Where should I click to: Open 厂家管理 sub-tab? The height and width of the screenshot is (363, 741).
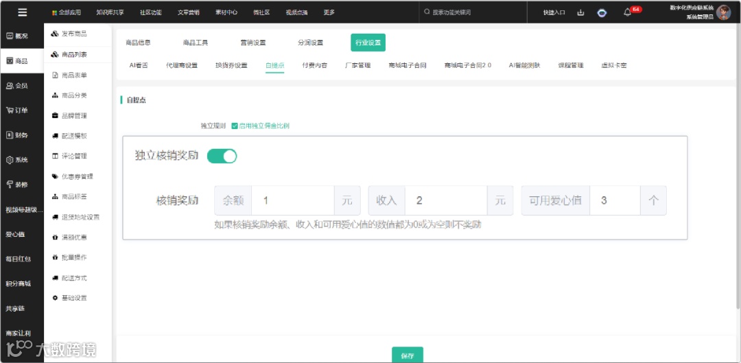point(357,66)
